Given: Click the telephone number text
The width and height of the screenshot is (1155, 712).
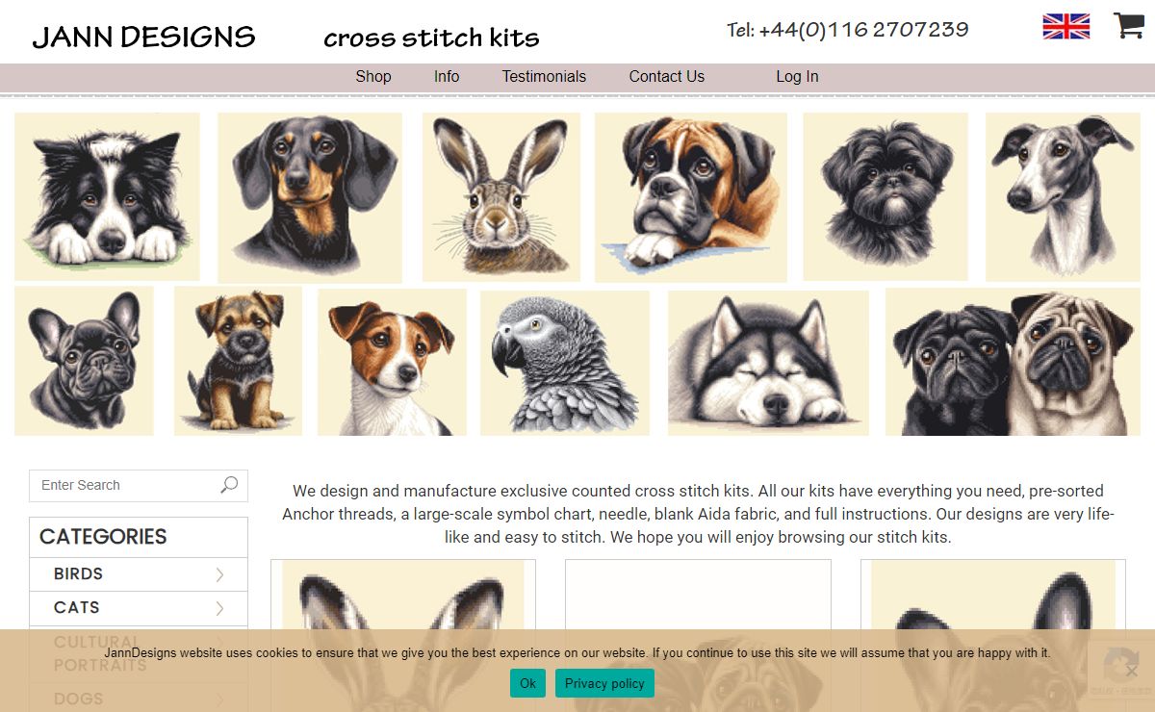Looking at the screenshot, I should tap(848, 30).
